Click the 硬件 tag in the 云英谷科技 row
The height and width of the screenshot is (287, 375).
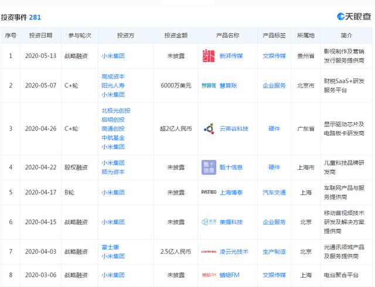click(x=274, y=129)
